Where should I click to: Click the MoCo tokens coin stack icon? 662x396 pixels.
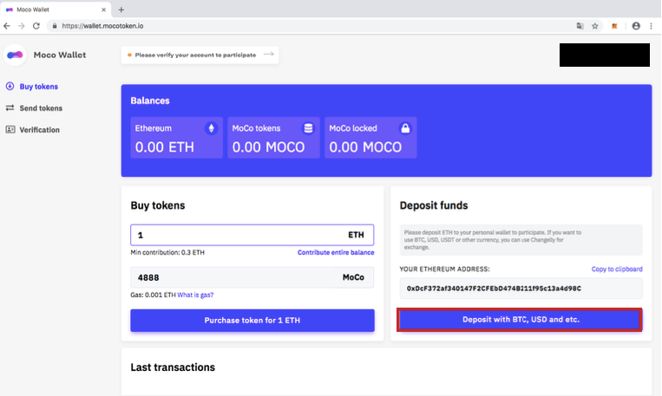coord(309,128)
